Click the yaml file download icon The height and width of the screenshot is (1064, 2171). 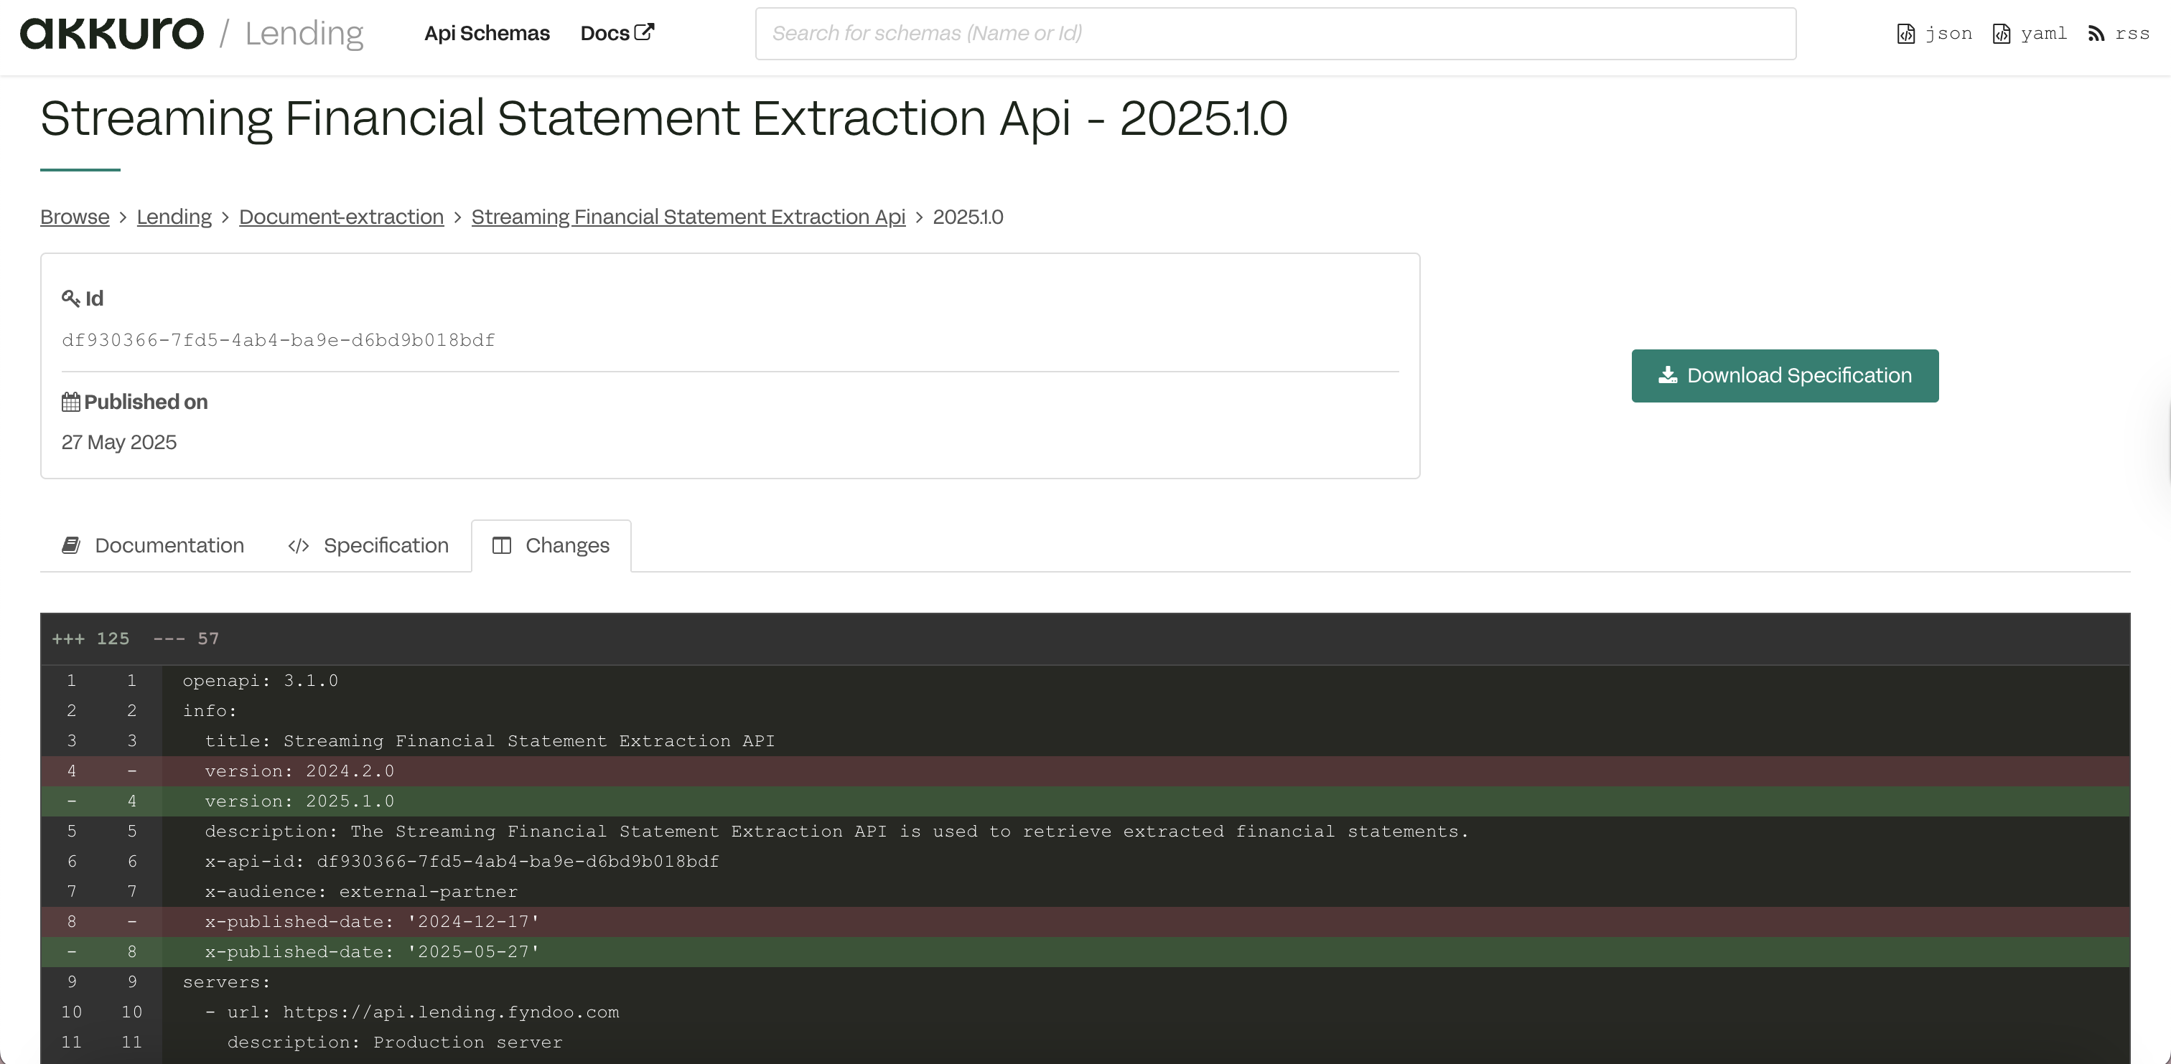point(2001,34)
